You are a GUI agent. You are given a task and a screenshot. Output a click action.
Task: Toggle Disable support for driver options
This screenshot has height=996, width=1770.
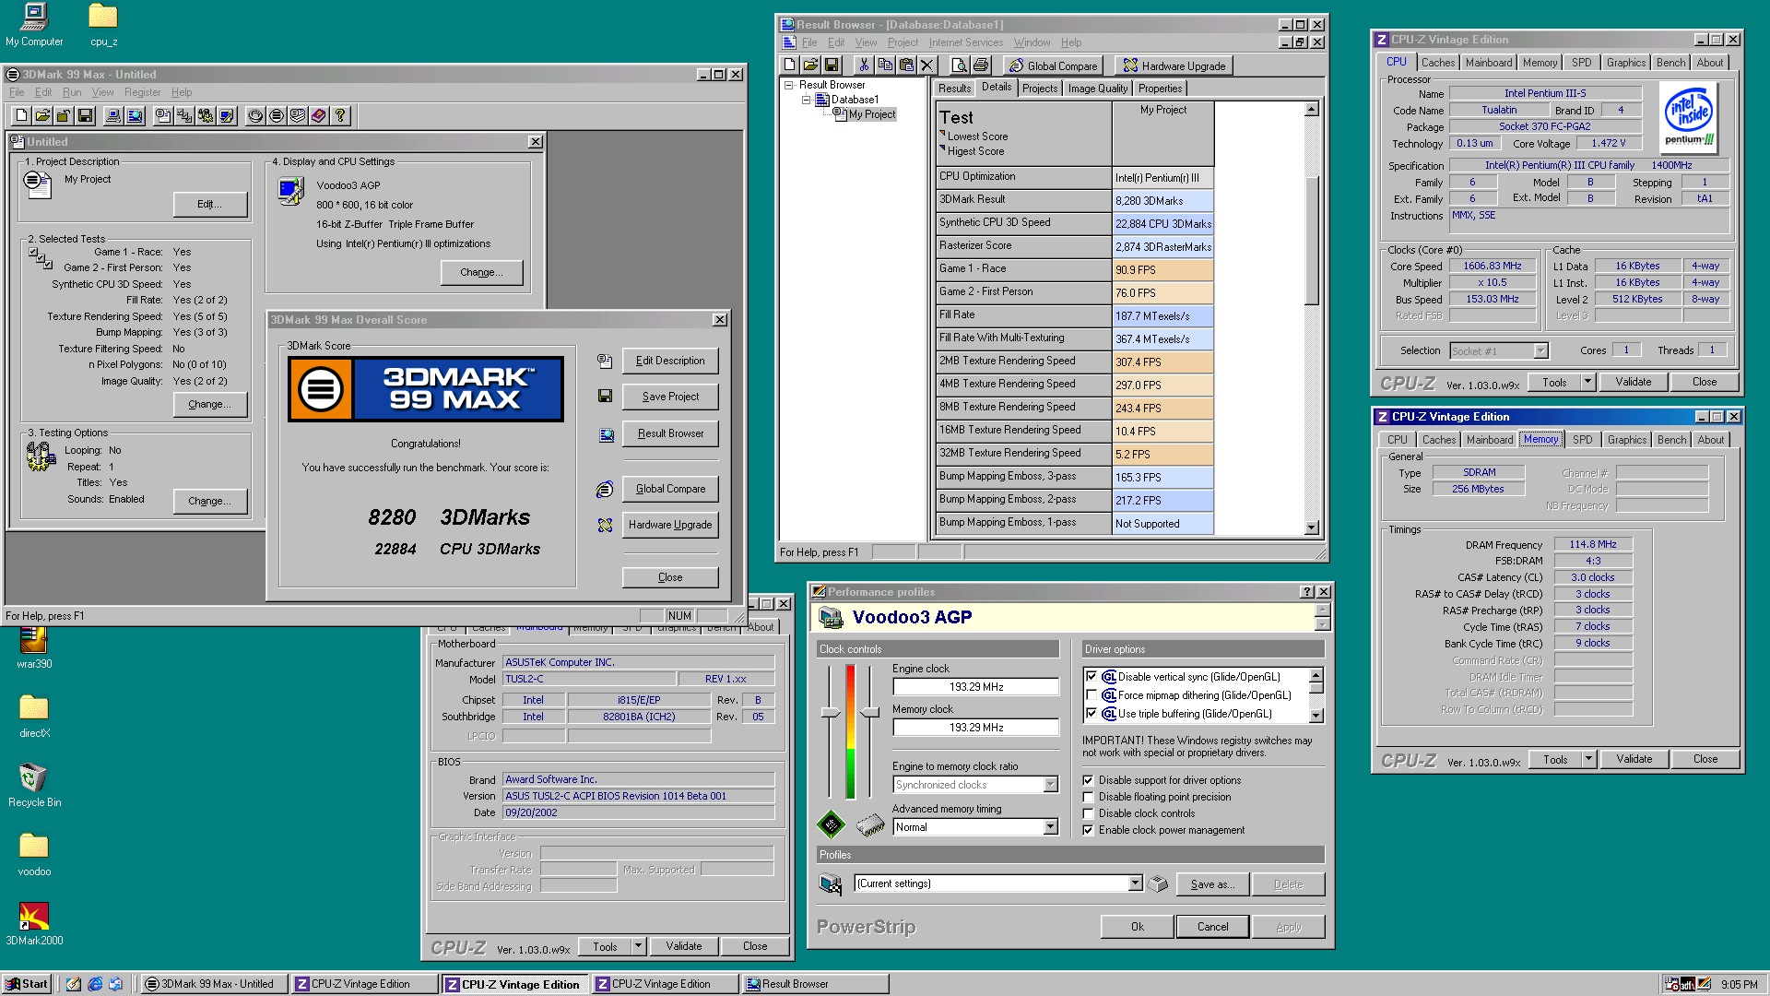coord(1089,780)
